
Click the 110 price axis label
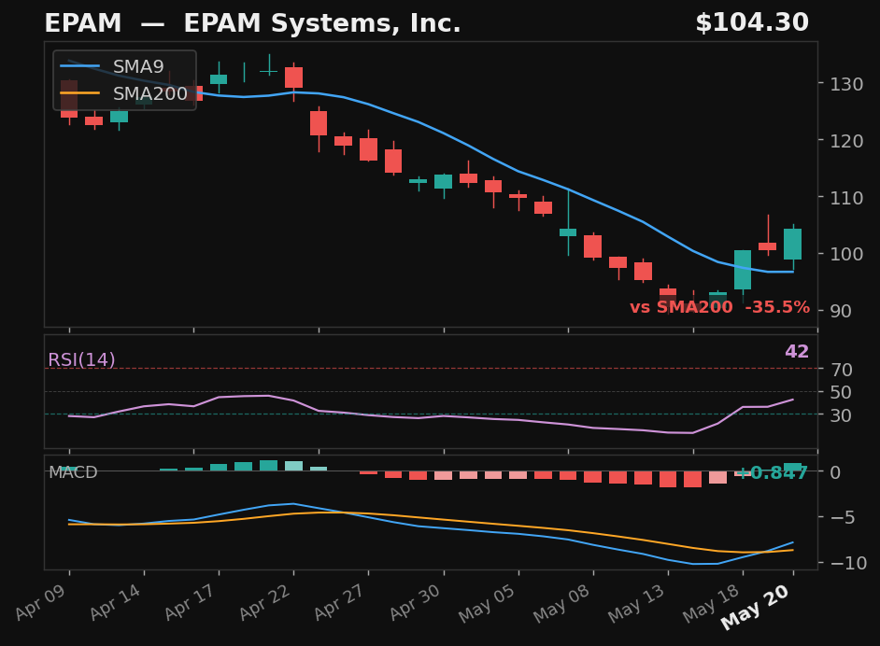click(847, 197)
